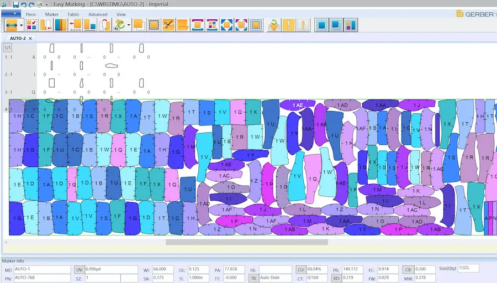
Task: Open the Fabric menu
Action: (x=73, y=14)
